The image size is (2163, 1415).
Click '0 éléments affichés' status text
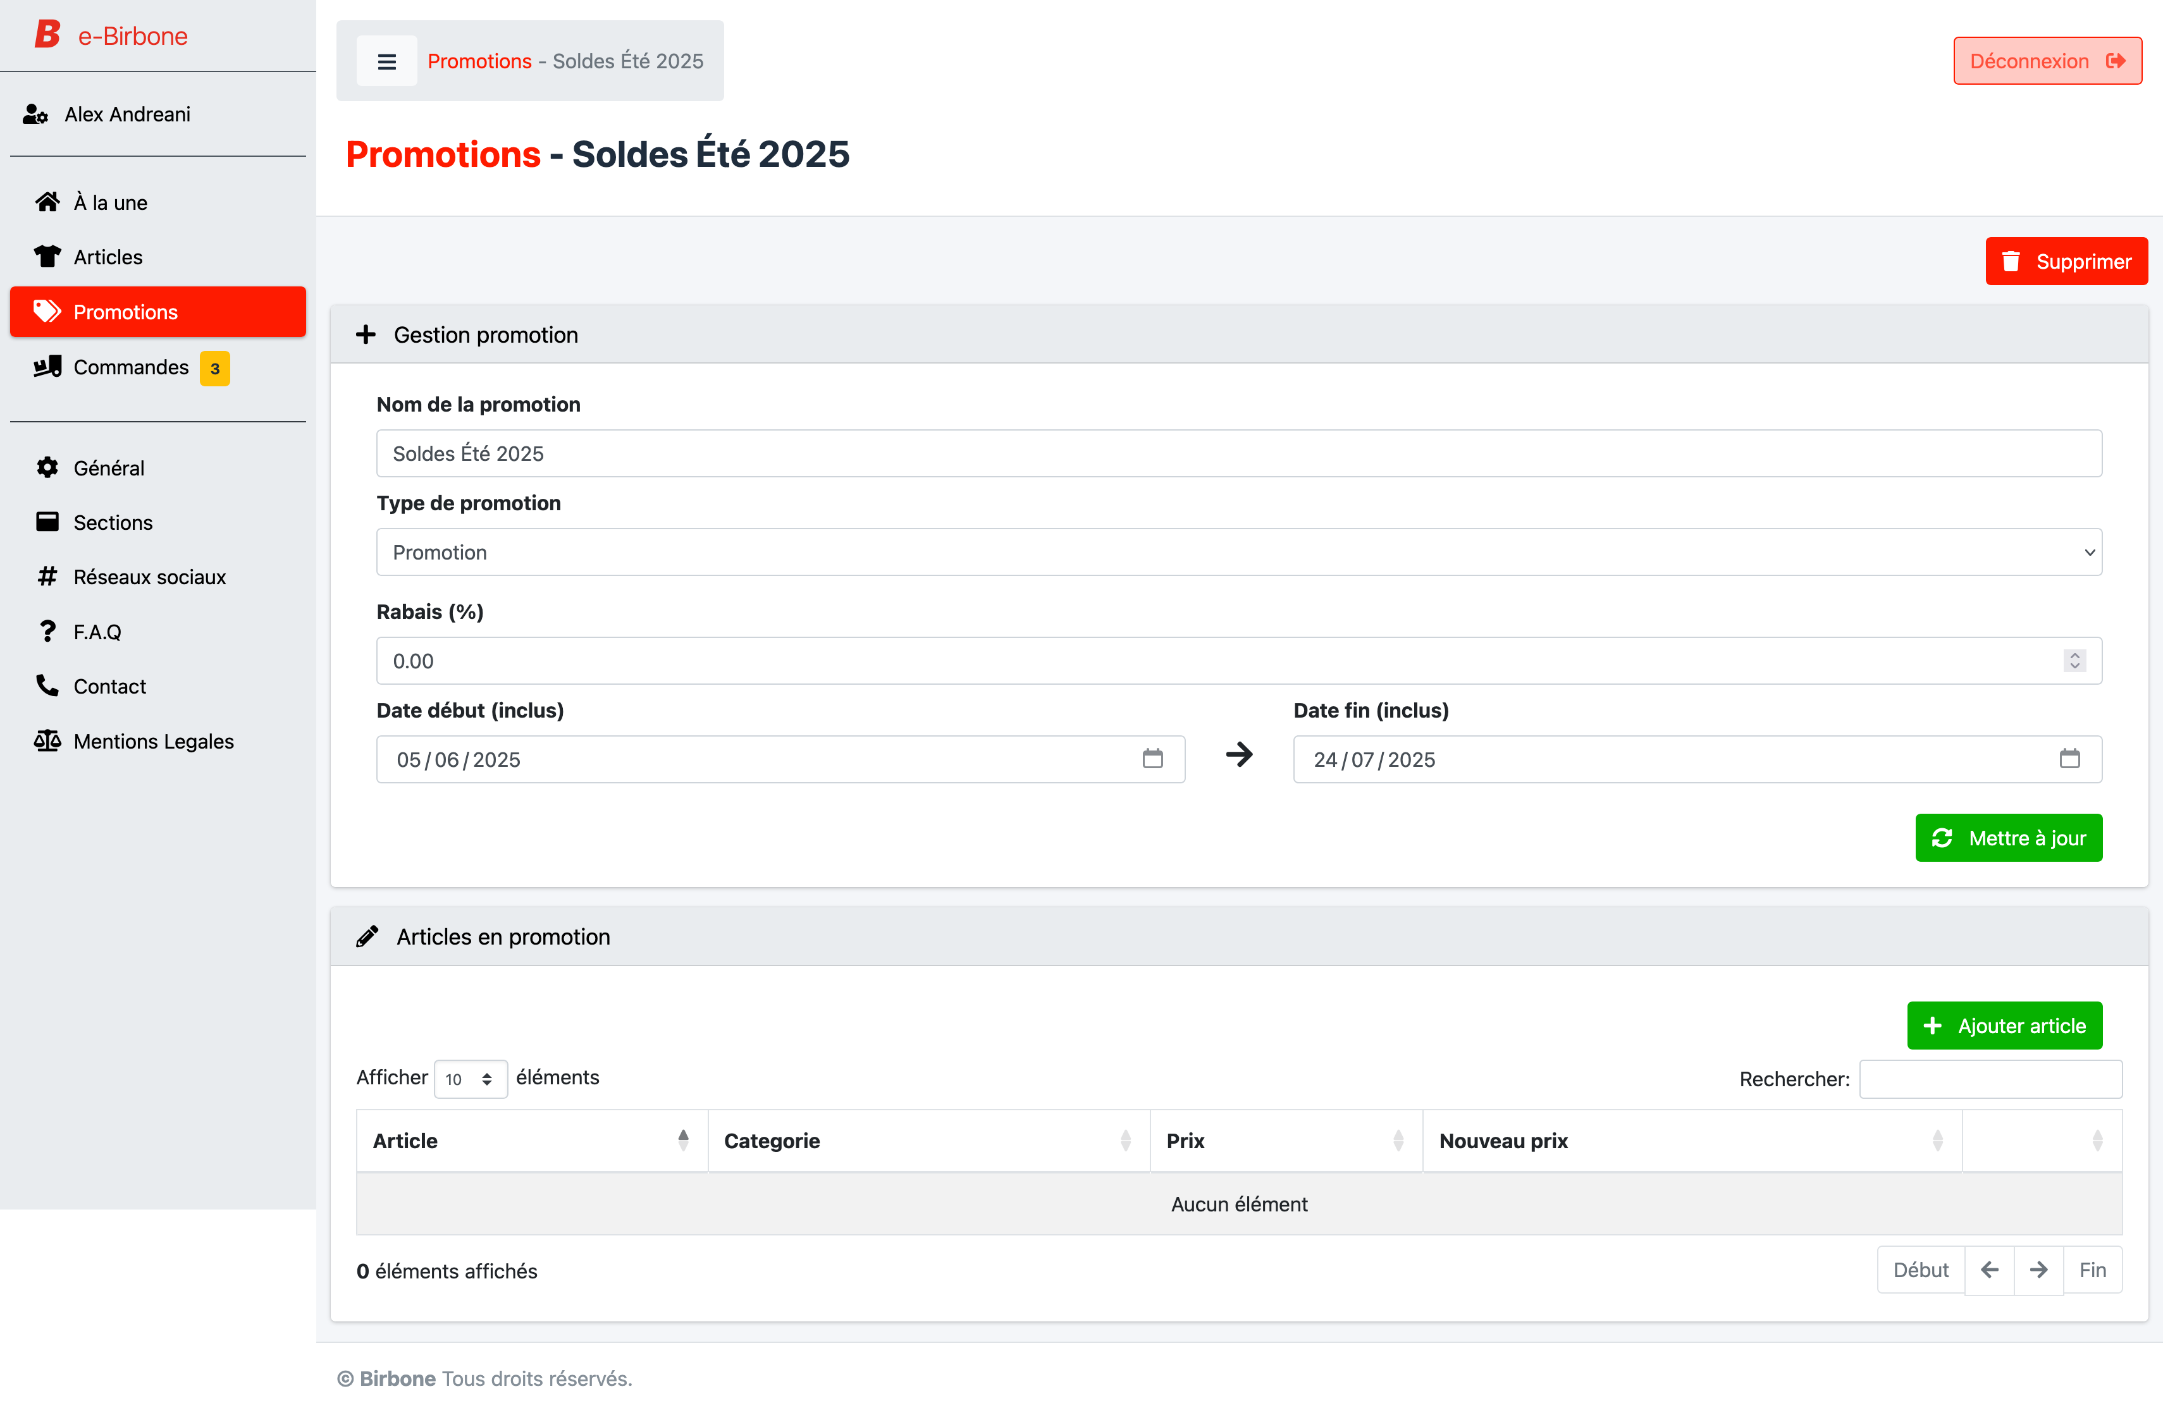pos(447,1271)
